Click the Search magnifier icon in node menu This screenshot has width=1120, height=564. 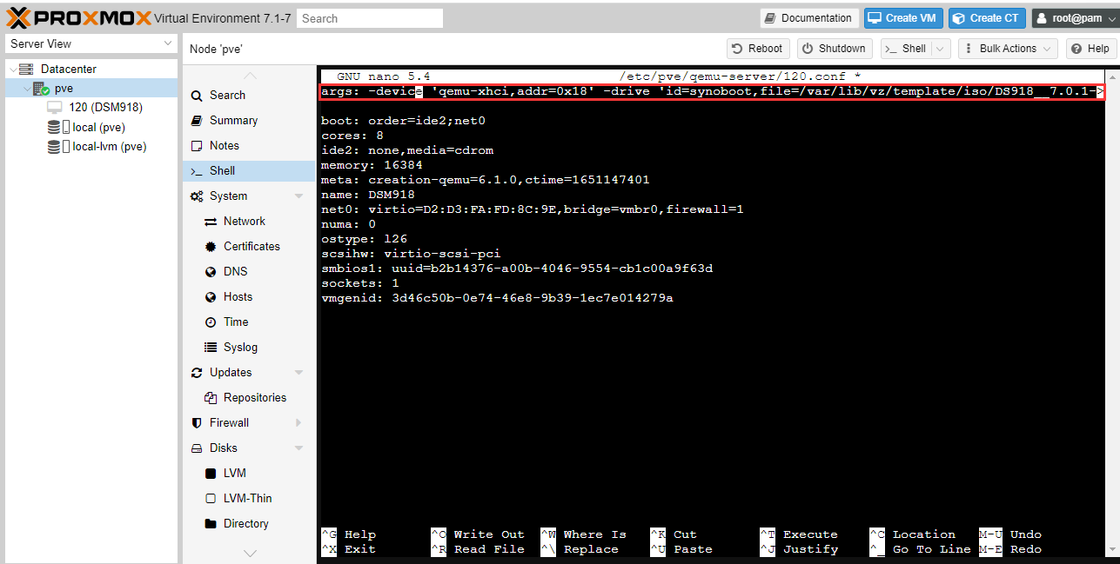click(197, 96)
